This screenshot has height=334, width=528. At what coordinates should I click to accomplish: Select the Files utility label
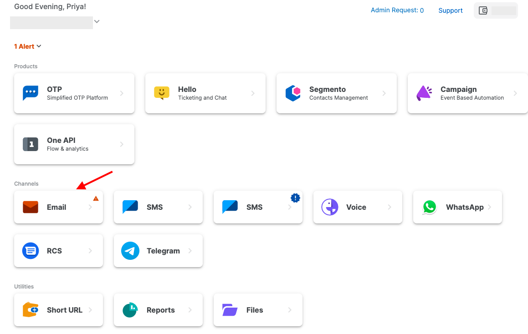point(255,310)
